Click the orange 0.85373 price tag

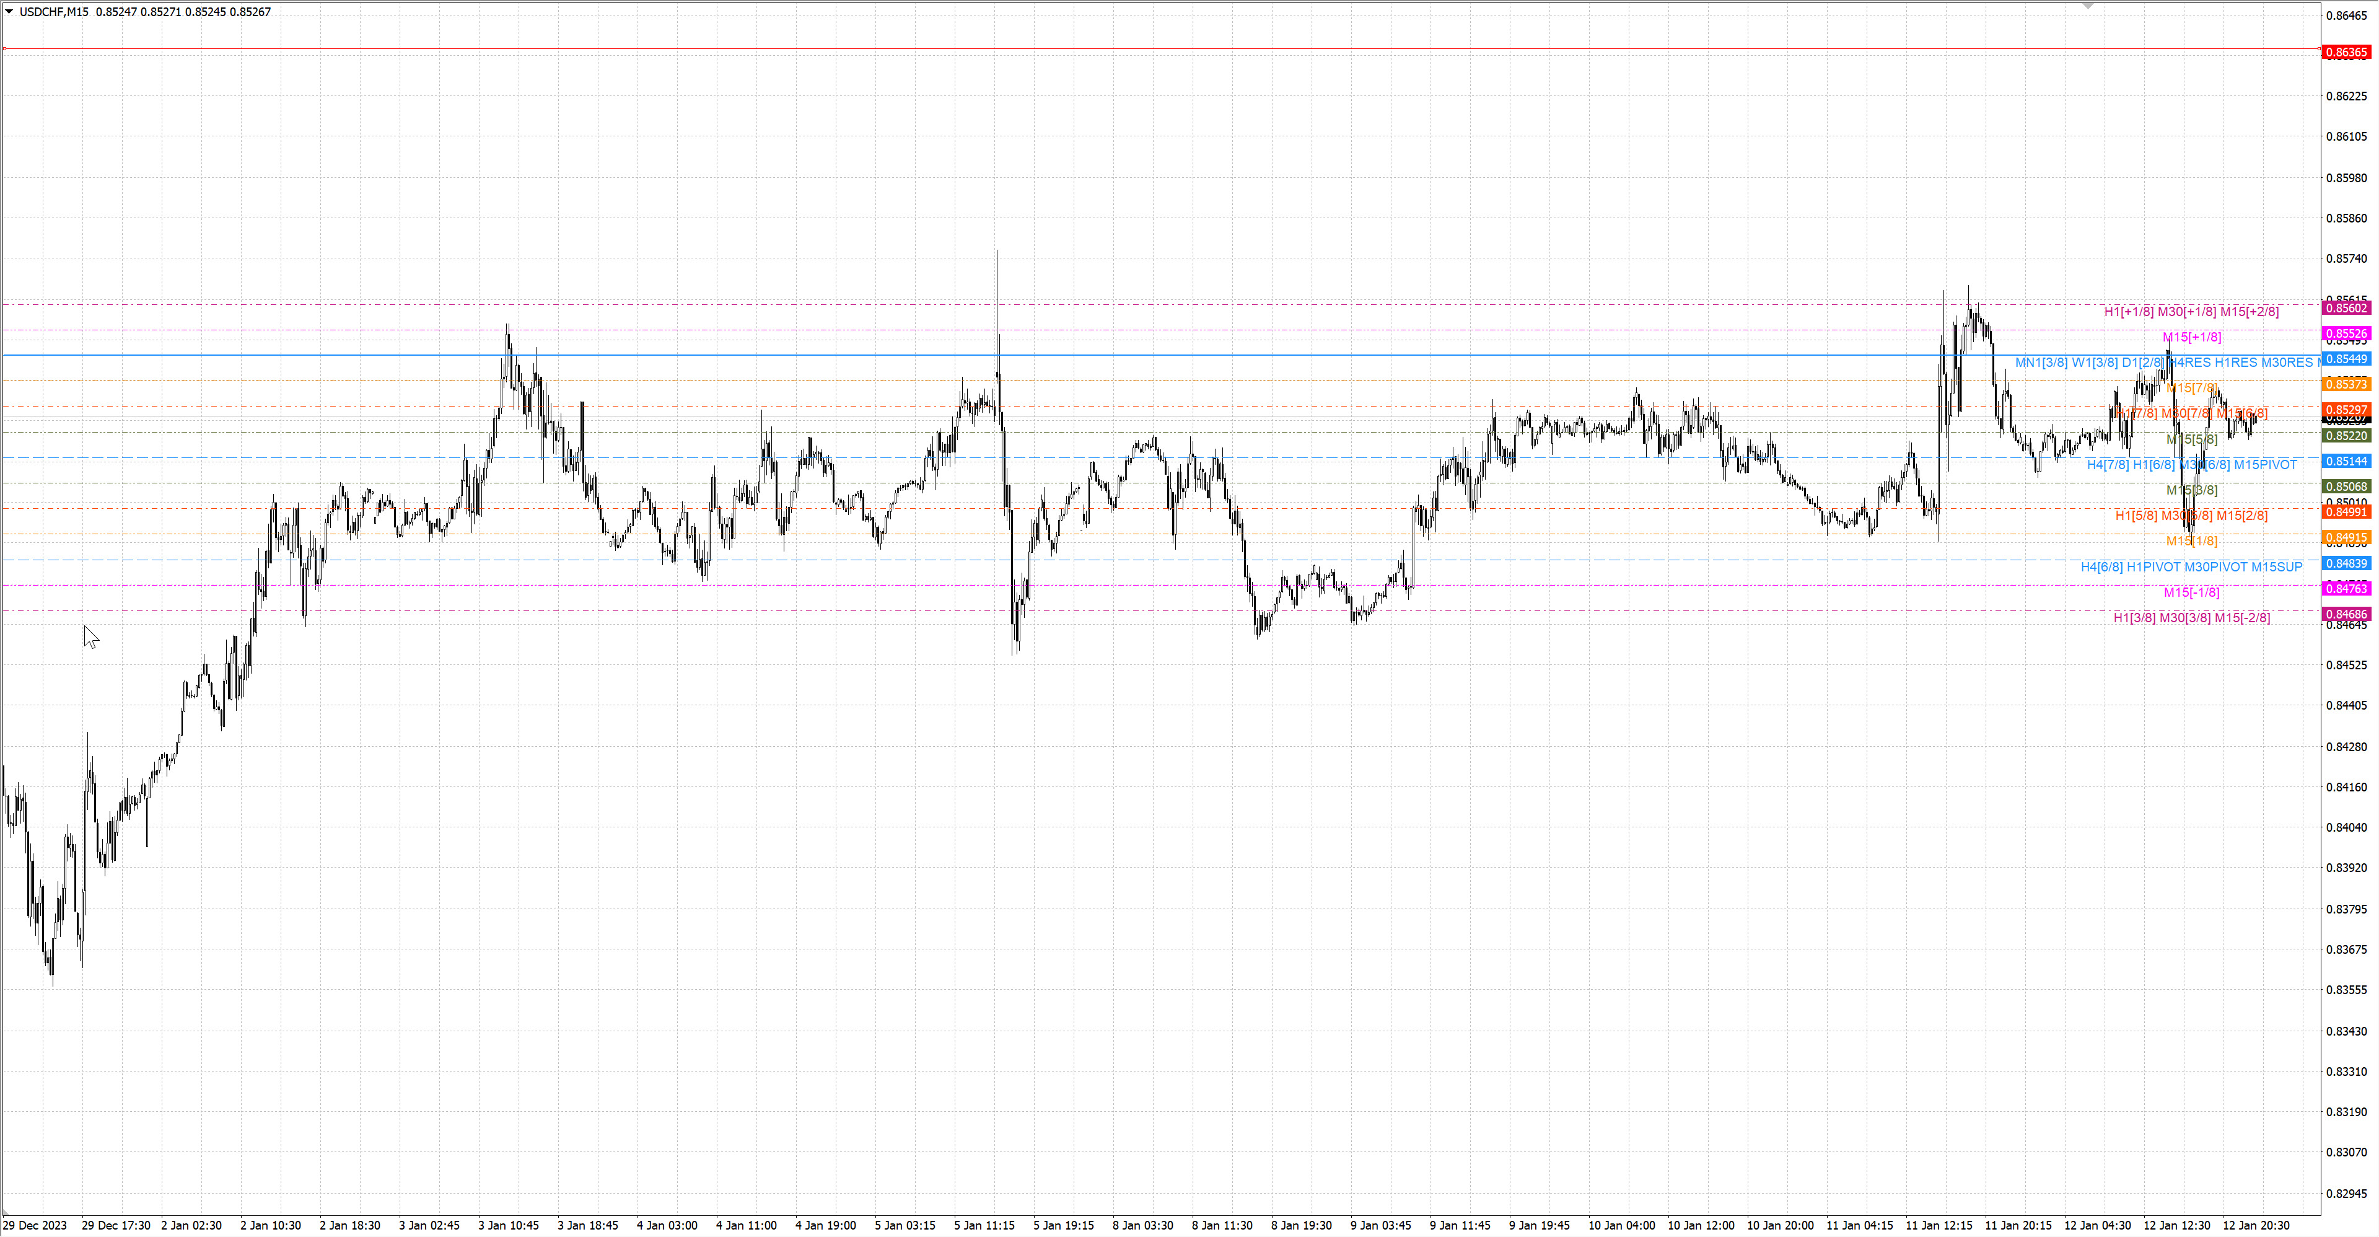pos(2346,384)
